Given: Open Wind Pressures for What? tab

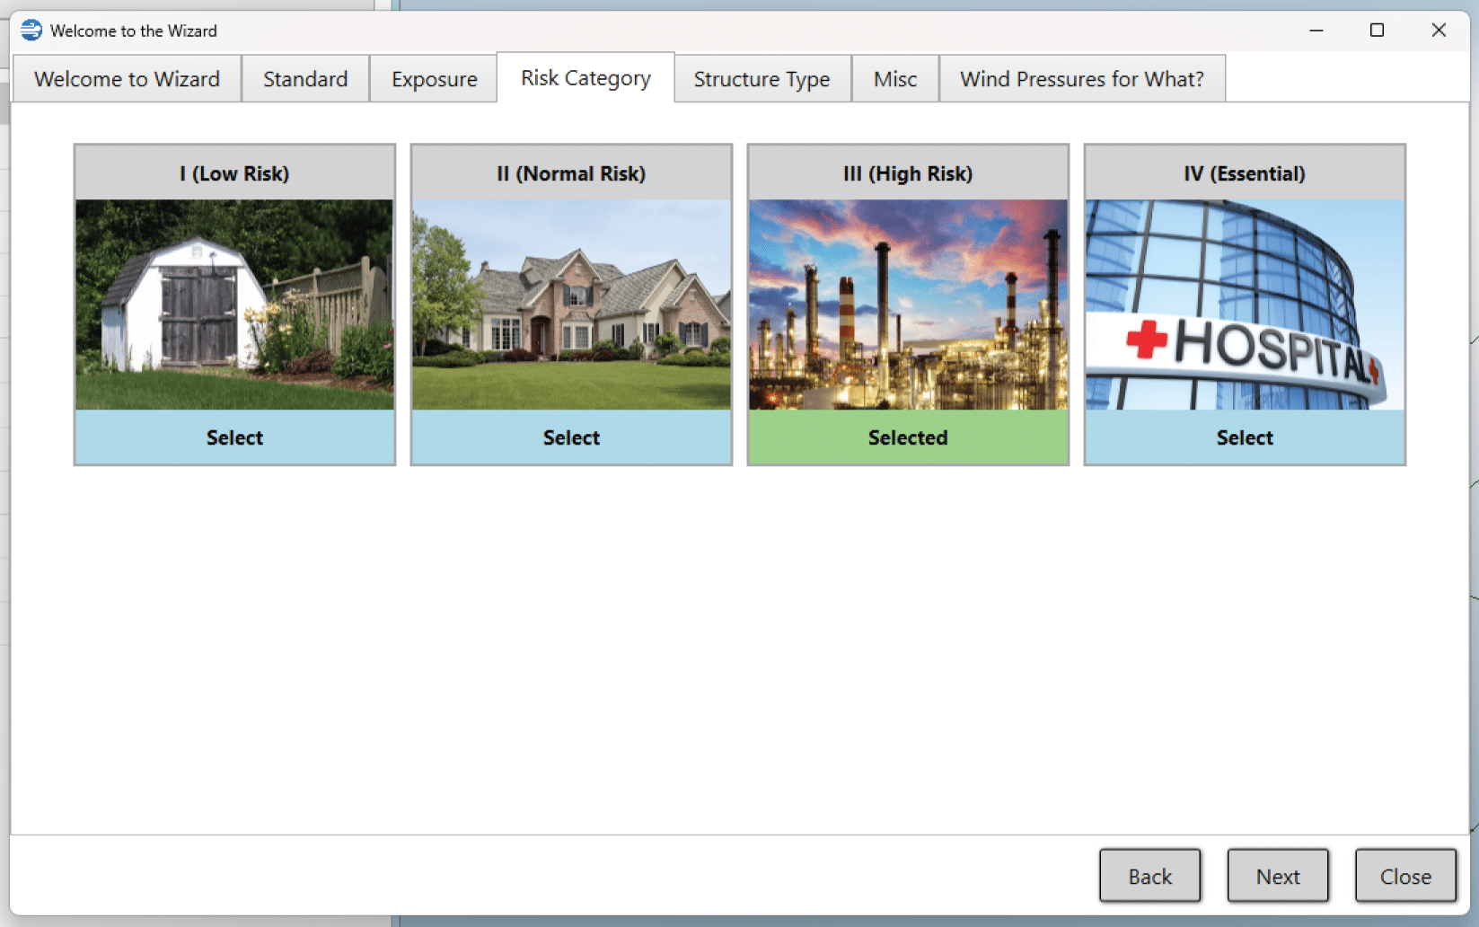Looking at the screenshot, I should pos(1081,79).
